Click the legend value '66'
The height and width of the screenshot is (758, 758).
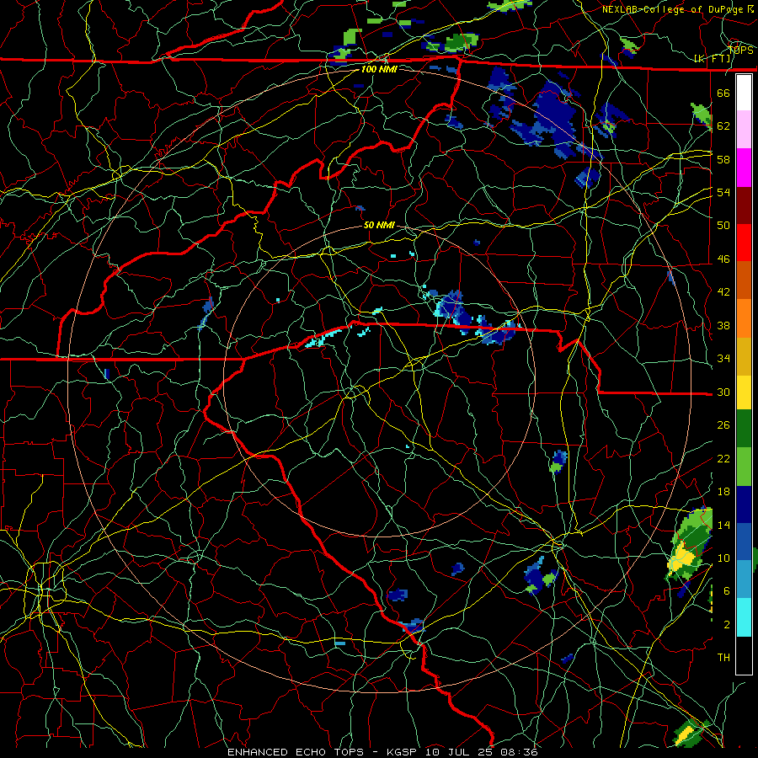pyautogui.click(x=723, y=93)
